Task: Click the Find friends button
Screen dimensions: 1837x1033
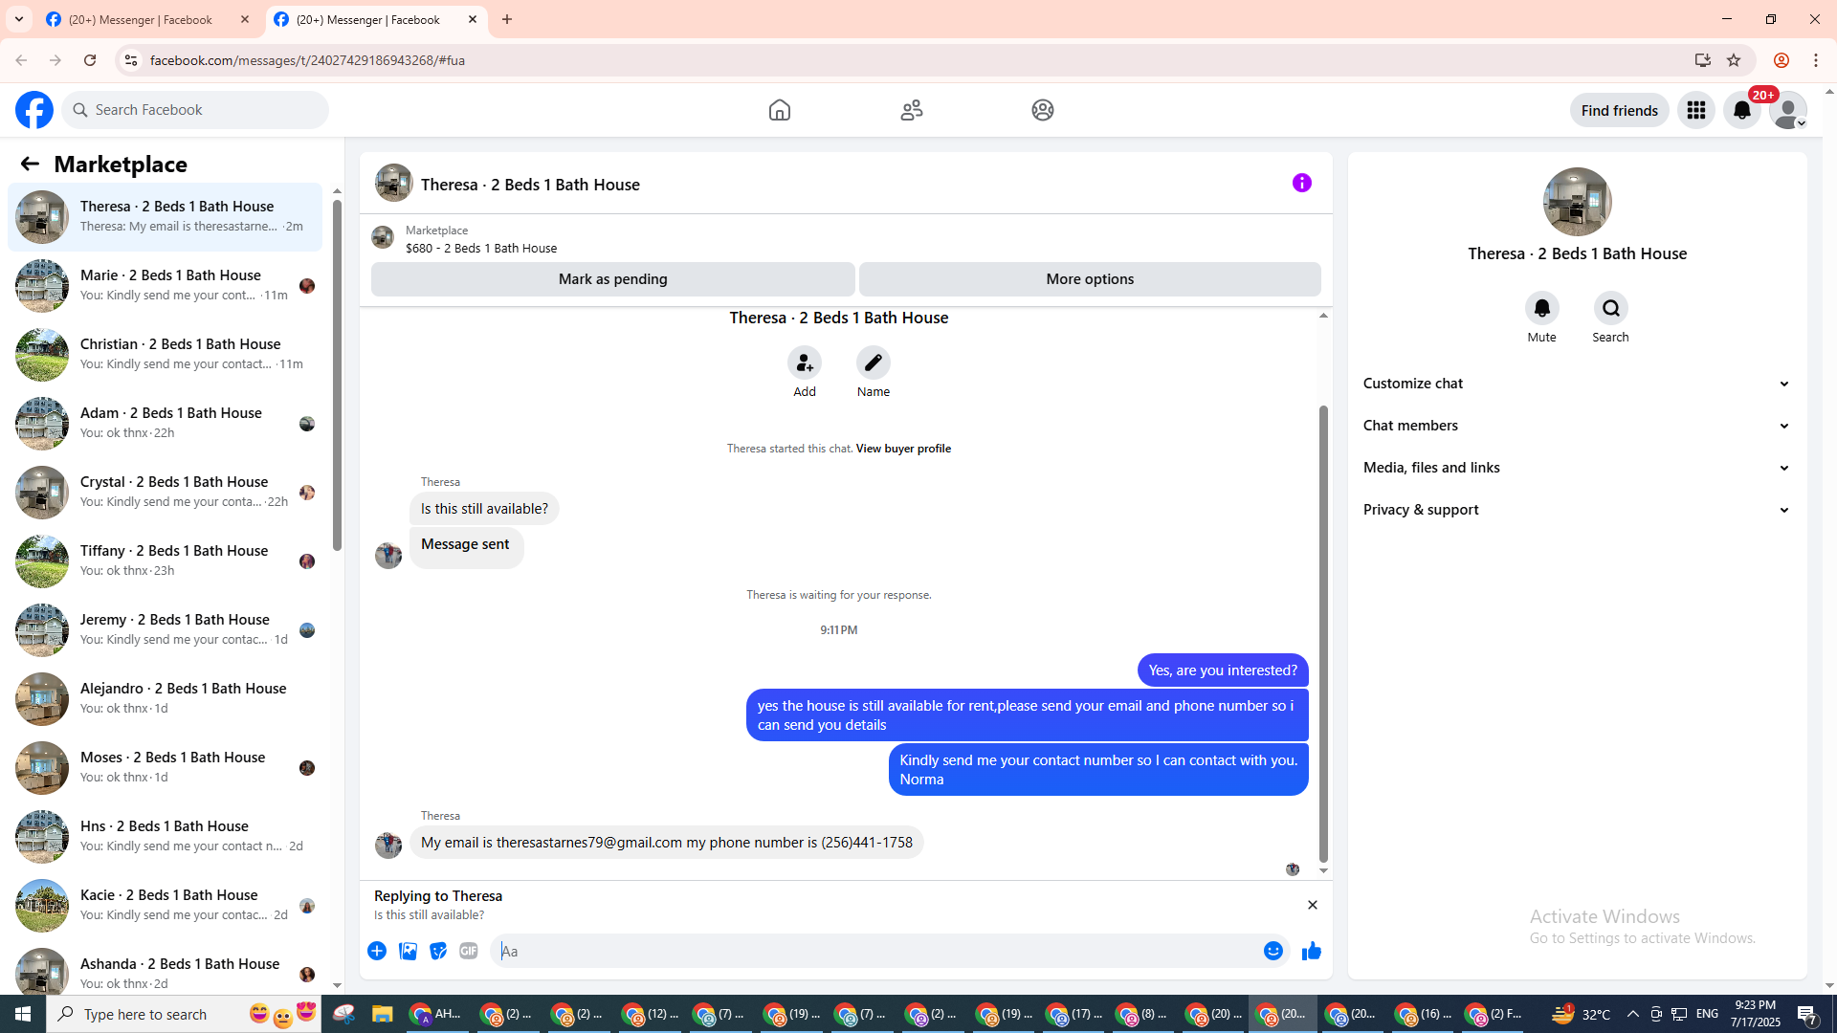Action: [x=1620, y=110]
